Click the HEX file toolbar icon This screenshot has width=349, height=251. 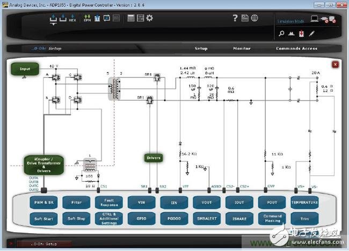72,19
